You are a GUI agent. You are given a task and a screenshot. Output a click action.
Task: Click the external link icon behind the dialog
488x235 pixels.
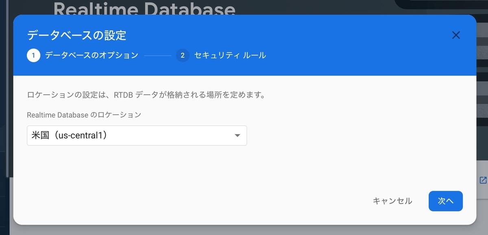(483, 180)
